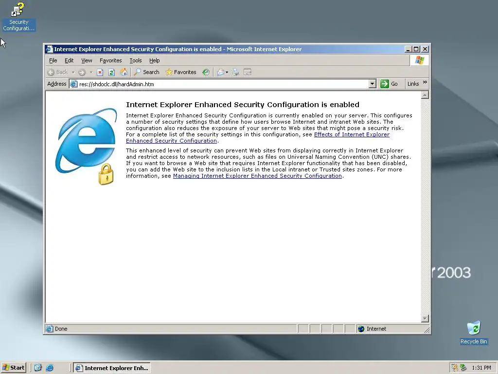Open the Back history dropdown arrow
The height and width of the screenshot is (374, 498).
coord(73,72)
